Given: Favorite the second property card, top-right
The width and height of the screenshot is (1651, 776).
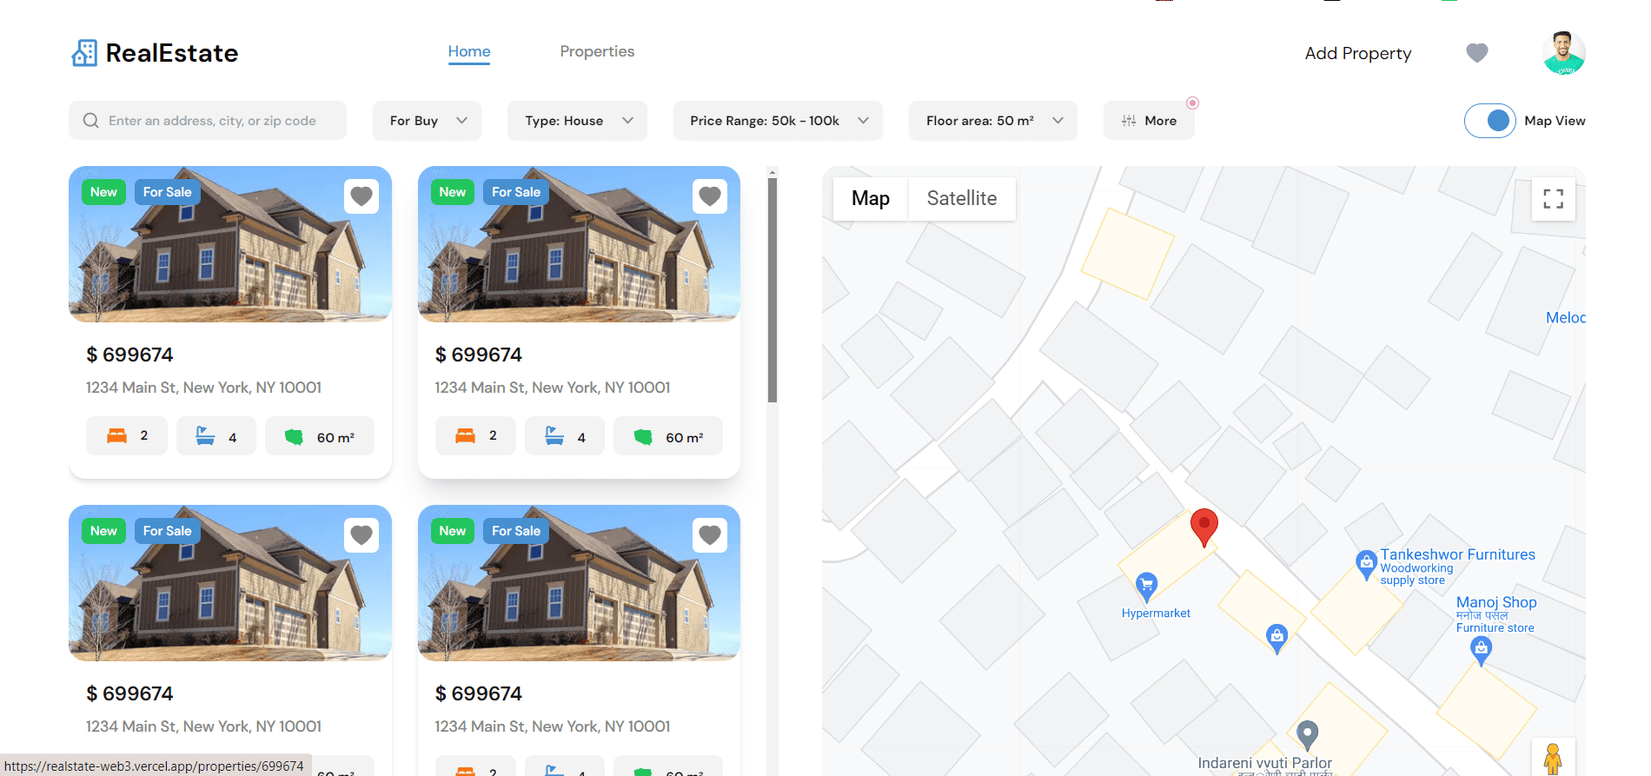Looking at the screenshot, I should [x=710, y=196].
